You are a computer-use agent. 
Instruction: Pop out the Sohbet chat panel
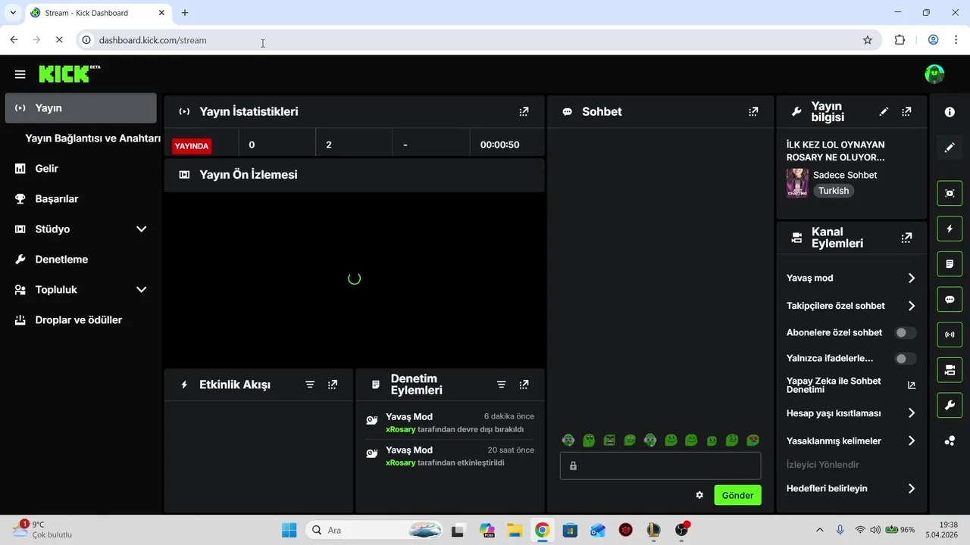pos(753,111)
